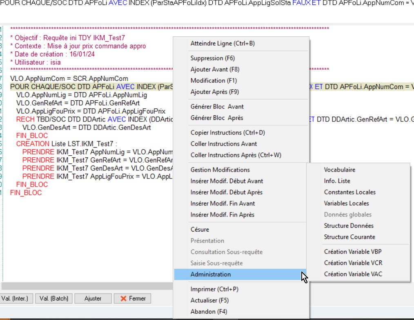
Task: Select Variables Locales in submenu
Action: [x=346, y=203]
